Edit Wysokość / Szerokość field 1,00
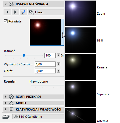This screenshot has width=120, height=123. tap(45, 64)
